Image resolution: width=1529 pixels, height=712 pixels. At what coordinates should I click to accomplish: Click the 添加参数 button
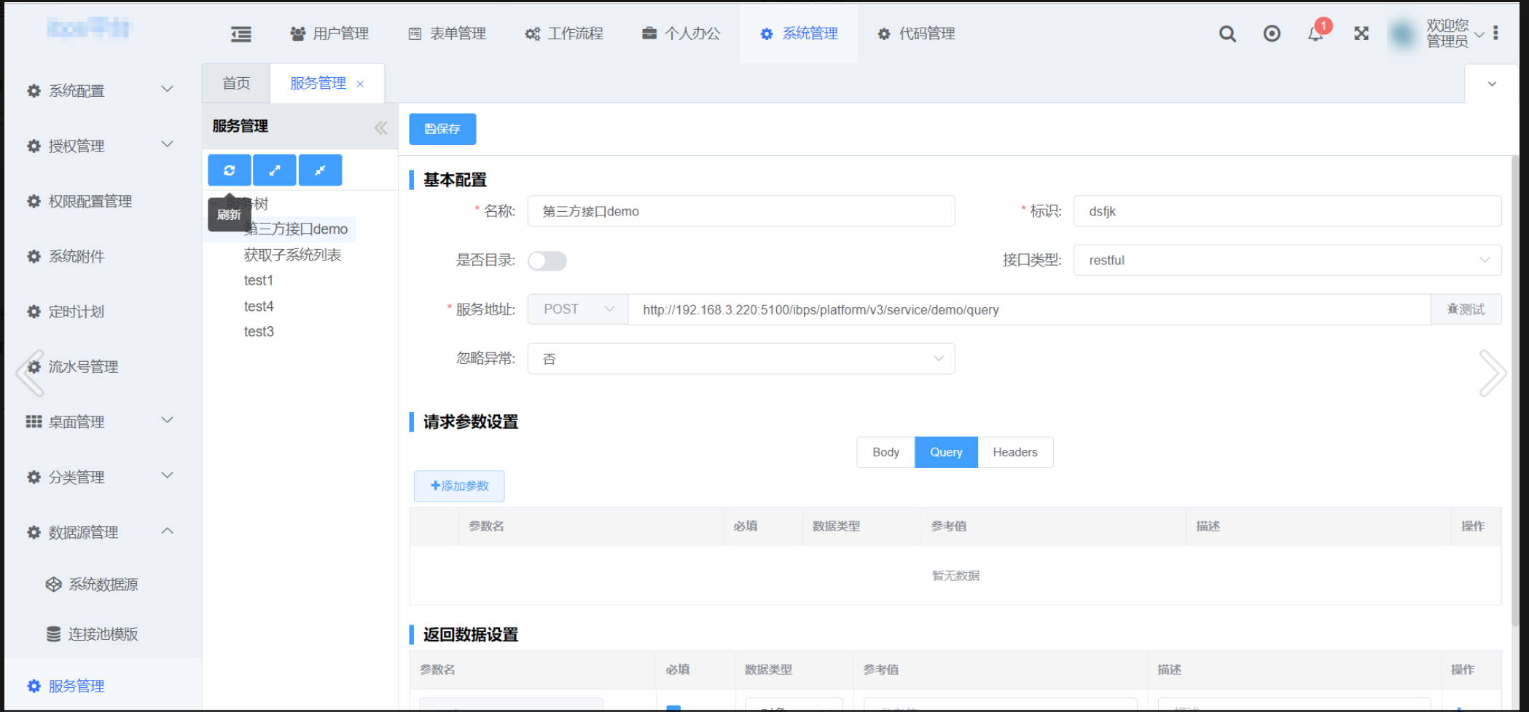tap(459, 486)
